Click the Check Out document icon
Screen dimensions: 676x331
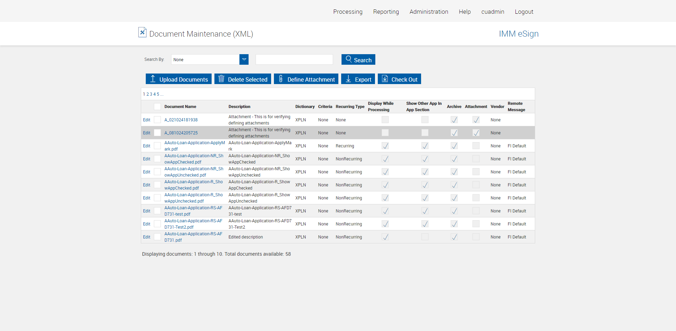pyautogui.click(x=385, y=79)
